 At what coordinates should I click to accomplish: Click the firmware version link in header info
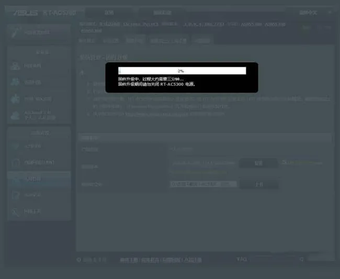(204, 25)
